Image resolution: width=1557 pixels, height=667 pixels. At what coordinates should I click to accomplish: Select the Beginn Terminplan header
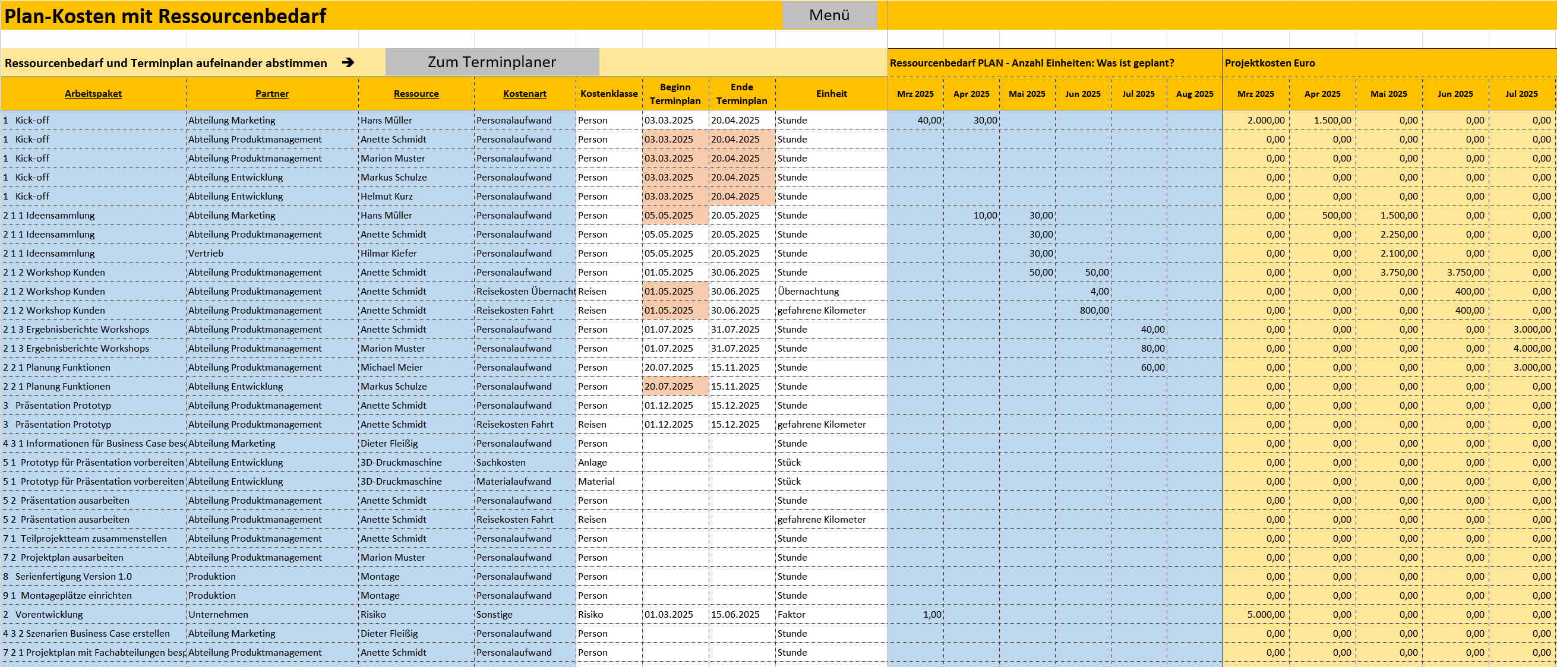click(x=675, y=94)
